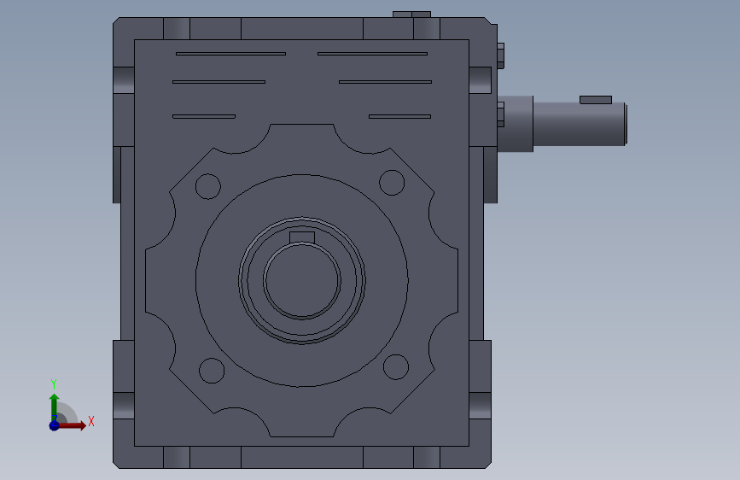Select the upper-left mounting hole on the flange
Screen dimensions: 740x480
[x=208, y=186]
